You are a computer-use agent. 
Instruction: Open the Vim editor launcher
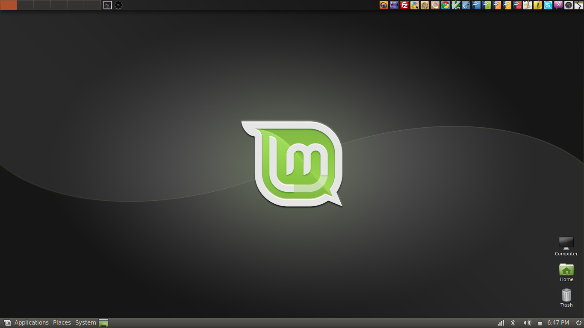tap(456, 5)
